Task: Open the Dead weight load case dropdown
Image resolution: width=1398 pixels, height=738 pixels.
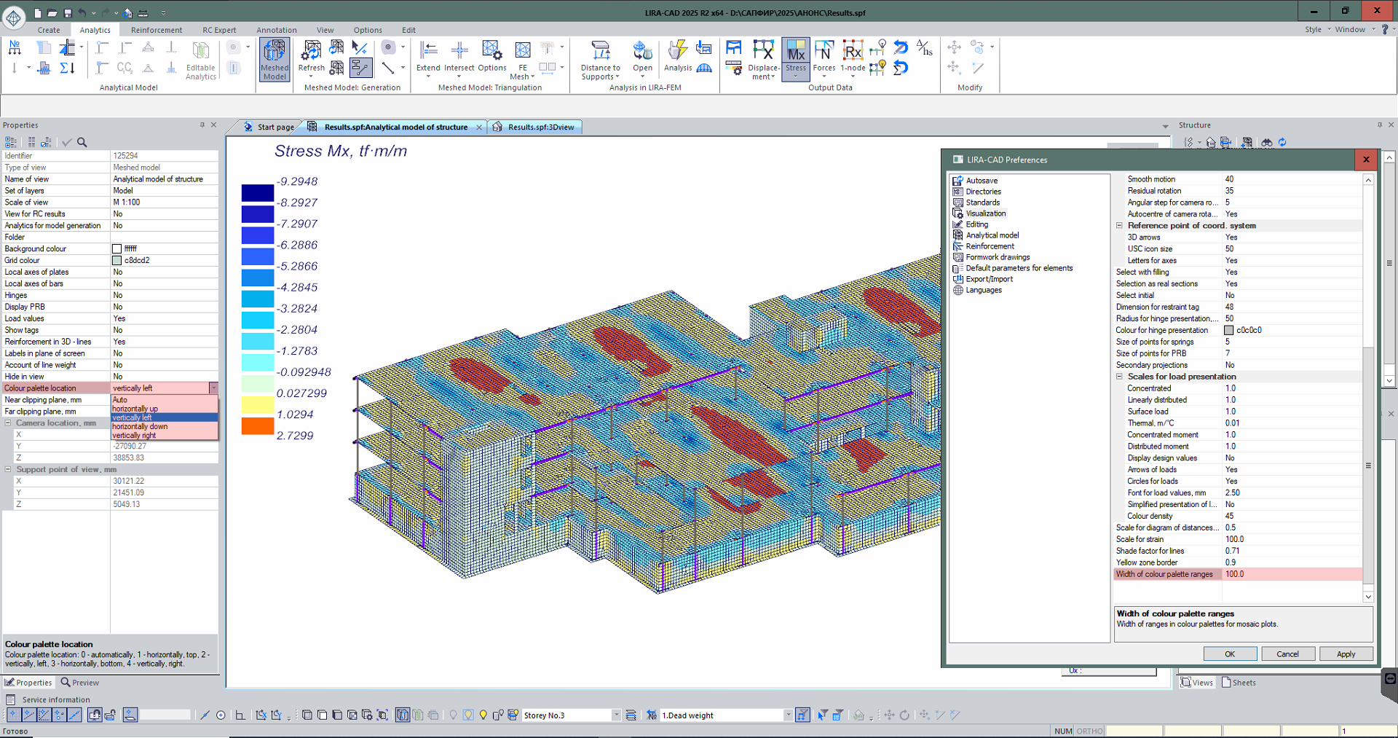Action: [788, 715]
